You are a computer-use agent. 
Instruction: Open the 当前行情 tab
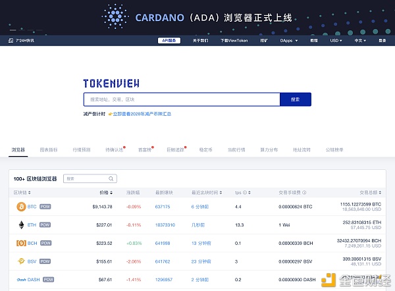pyautogui.click(x=236, y=150)
